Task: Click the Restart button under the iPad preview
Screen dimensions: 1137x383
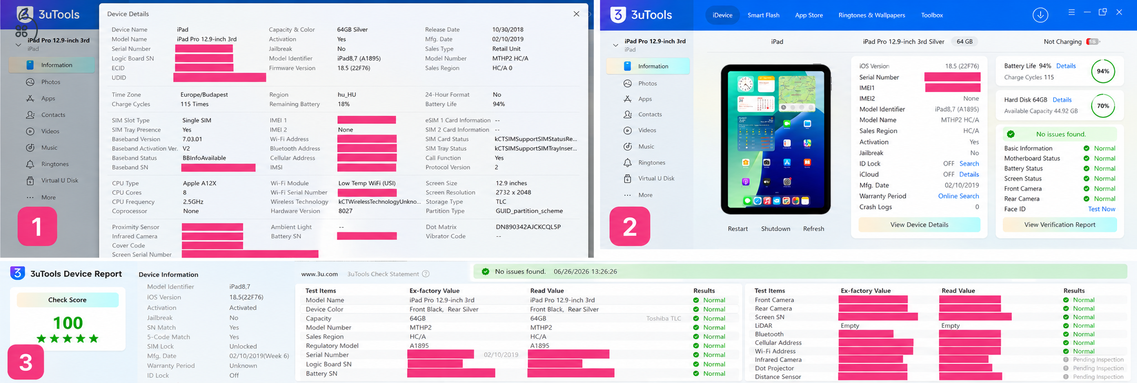Action: click(738, 229)
